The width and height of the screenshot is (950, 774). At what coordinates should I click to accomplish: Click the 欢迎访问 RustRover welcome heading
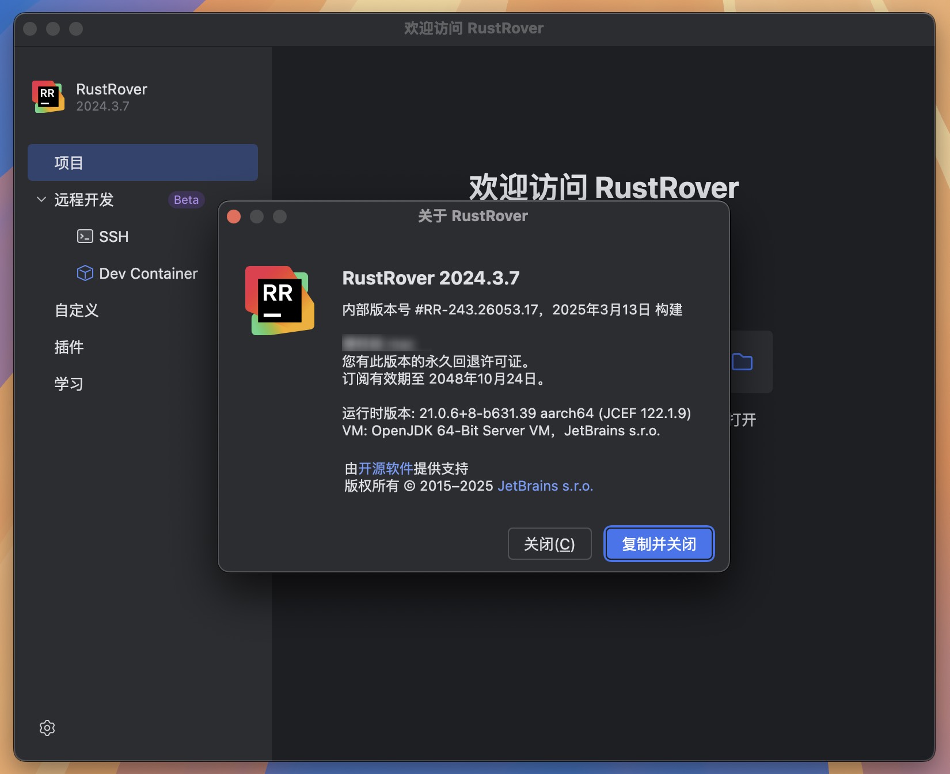[x=603, y=187]
